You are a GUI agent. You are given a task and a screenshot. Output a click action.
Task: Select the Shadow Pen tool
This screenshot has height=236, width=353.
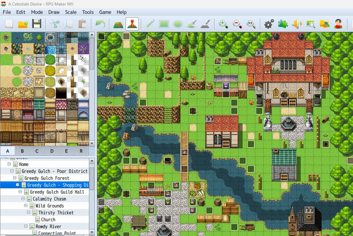click(205, 24)
